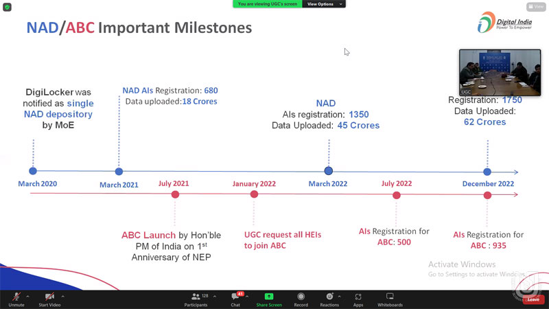
Task: Expand the Participants options caret
Action: point(215,297)
